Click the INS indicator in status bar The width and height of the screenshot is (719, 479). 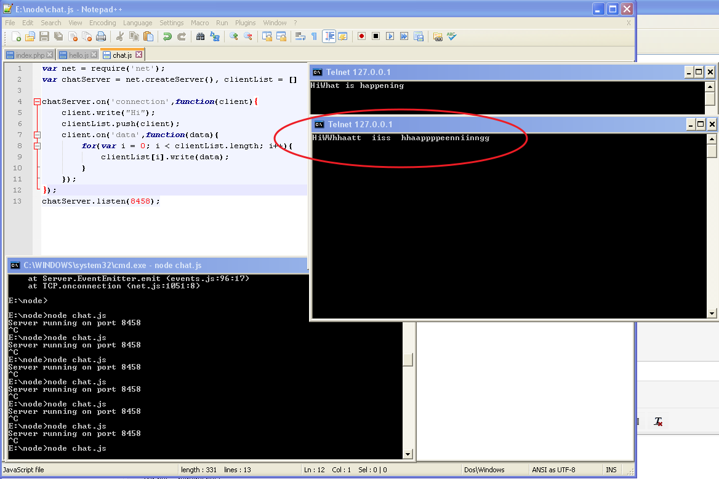[x=611, y=470]
